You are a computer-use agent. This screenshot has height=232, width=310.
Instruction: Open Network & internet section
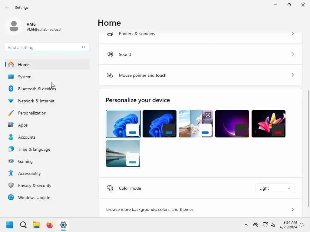[x=47, y=101]
